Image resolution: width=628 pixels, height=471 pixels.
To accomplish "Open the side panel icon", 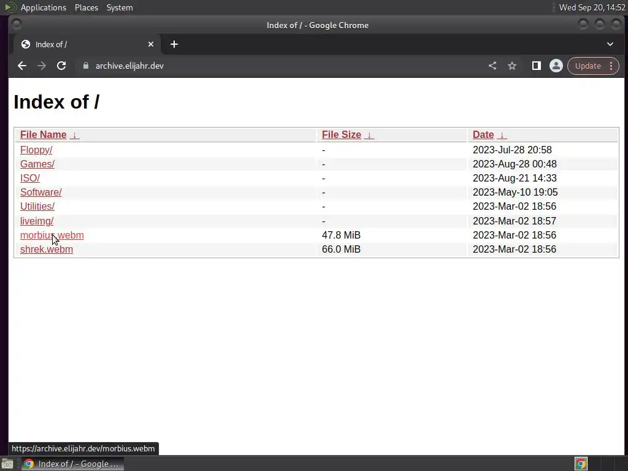I will point(536,66).
